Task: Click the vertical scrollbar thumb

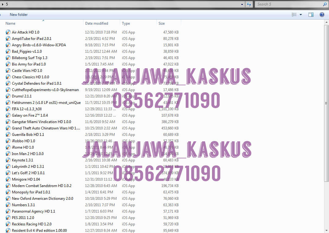Action: tap(326, 103)
